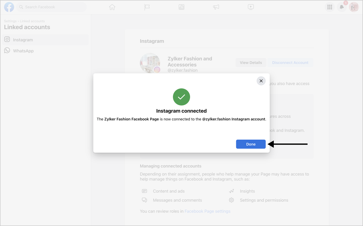The width and height of the screenshot is (363, 226).
Task: Click the Settings and permissions label
Action: click(x=264, y=200)
